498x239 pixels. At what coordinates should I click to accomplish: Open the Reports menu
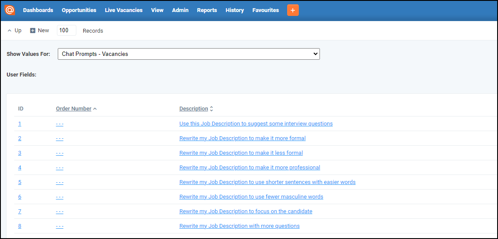pos(207,10)
